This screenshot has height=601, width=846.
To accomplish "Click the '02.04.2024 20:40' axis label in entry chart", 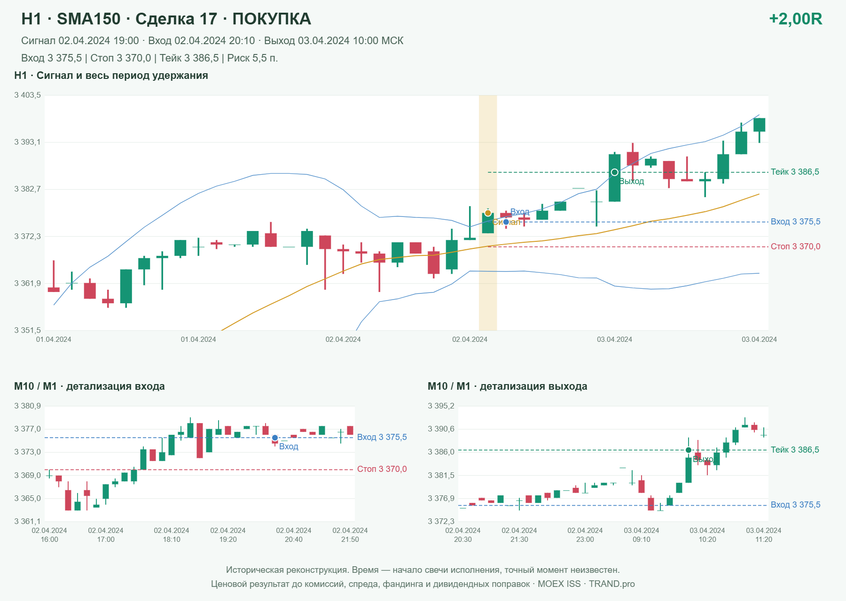I will 294,535.
